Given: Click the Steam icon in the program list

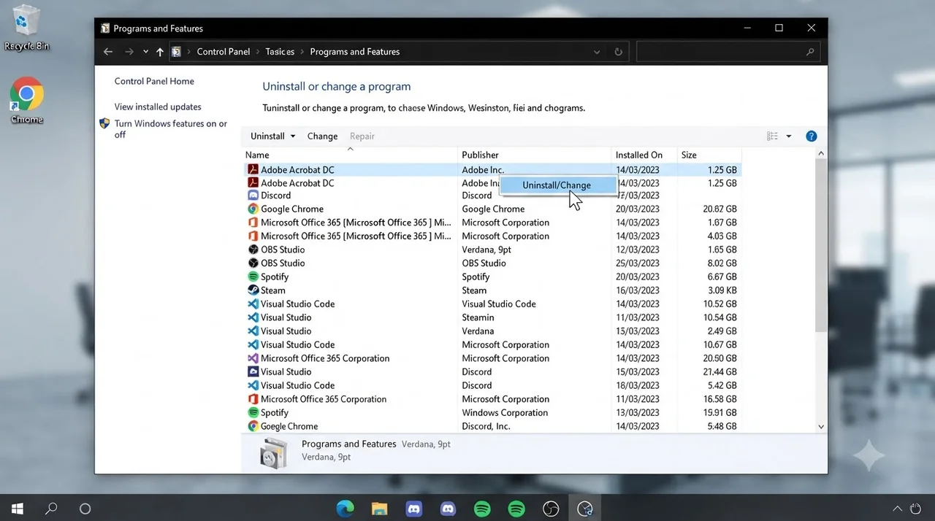Looking at the screenshot, I should click(x=253, y=290).
